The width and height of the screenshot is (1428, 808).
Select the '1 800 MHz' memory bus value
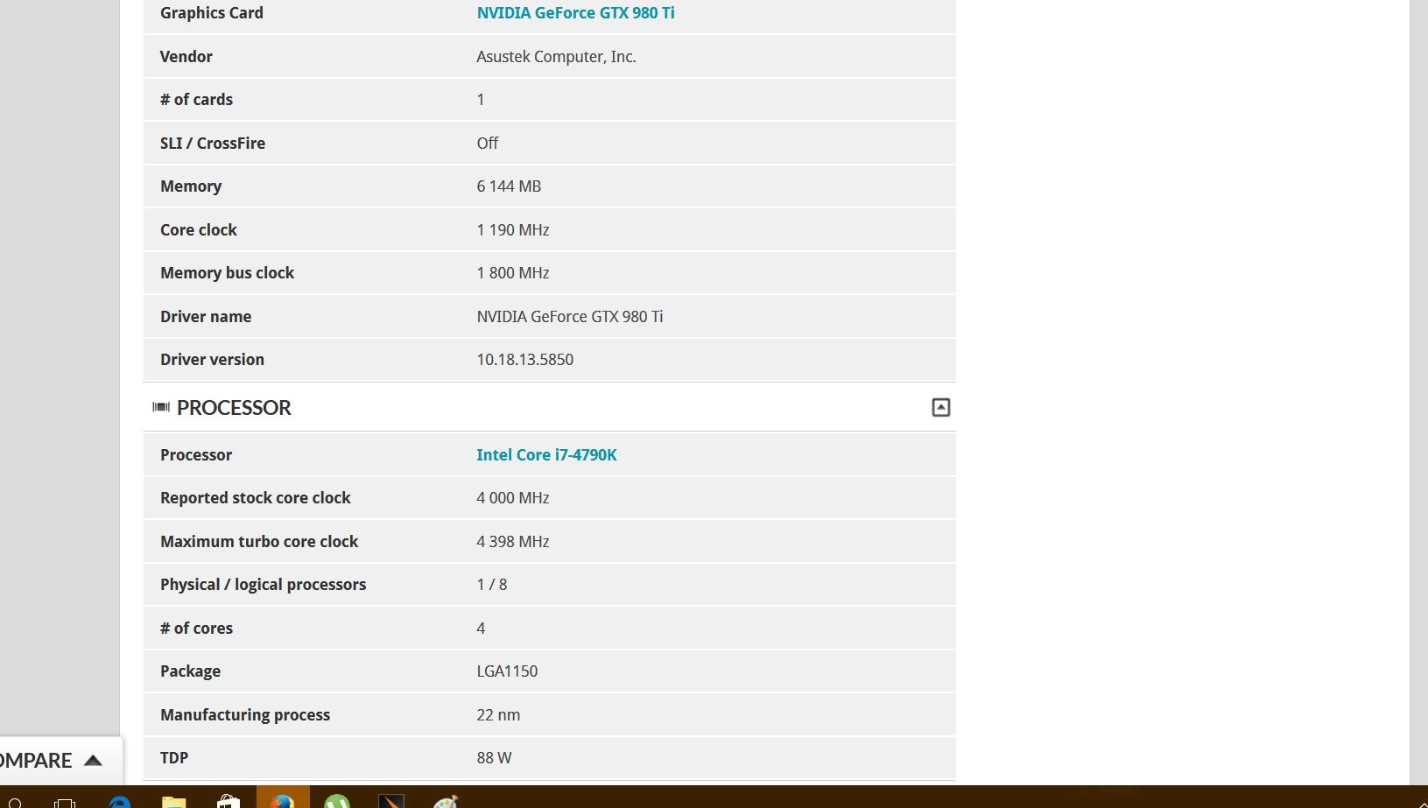click(512, 273)
